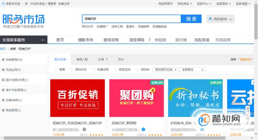The width and height of the screenshot is (258, 140).
Task: Click the plus icon beside 商品管理(1)
Action: (3, 110)
